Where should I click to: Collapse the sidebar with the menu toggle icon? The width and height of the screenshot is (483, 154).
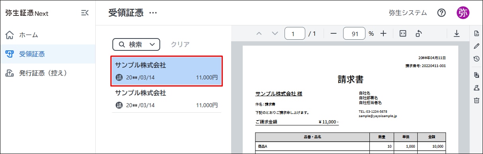point(84,13)
